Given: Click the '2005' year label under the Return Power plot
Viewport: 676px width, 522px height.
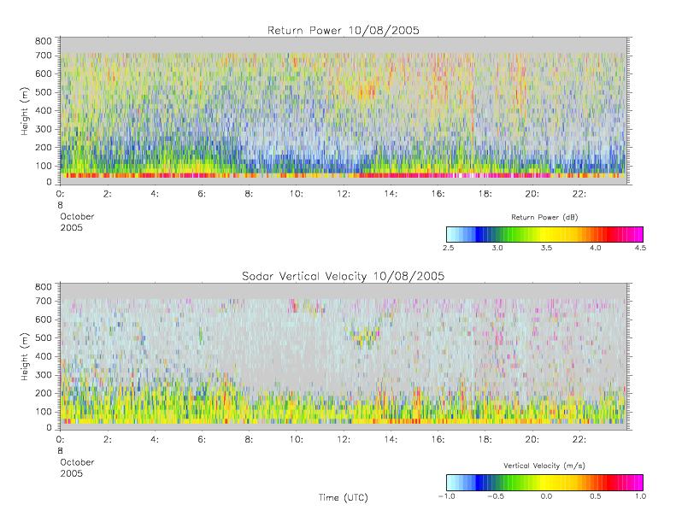Looking at the screenshot, I should click(71, 227).
